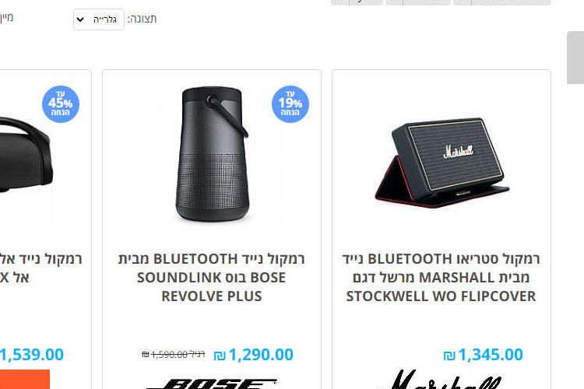Click the dropdown chevron arrow beside גלרייה

coord(80,19)
